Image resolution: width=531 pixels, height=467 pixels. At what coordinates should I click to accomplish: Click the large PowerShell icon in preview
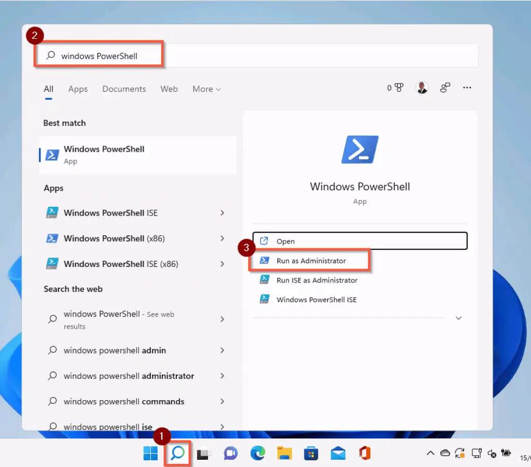click(x=360, y=150)
